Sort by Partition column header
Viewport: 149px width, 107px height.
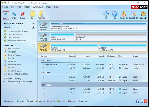point(51,56)
